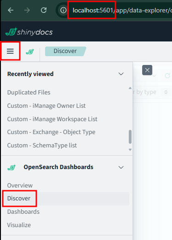Screen dimensions: 172x240
Task: Click scroll up arrow in recently viewed list
Action: (x=130, y=88)
